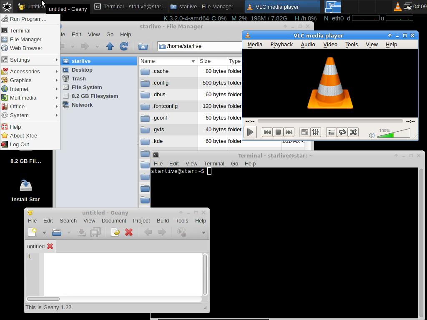Screen dimensions: 427x320
Task: Switch to Terminal task in top panel
Action: pos(130,7)
